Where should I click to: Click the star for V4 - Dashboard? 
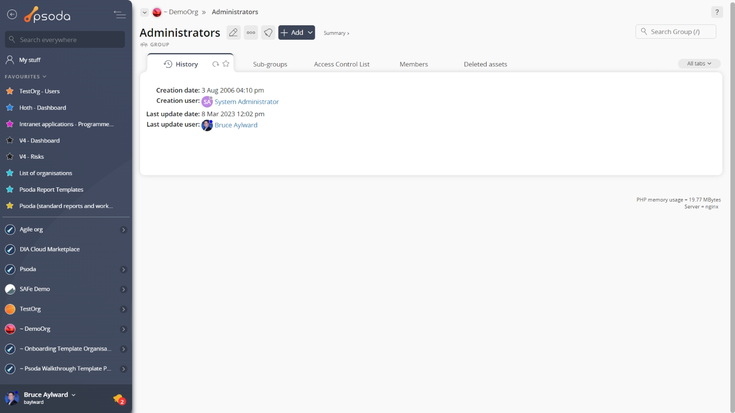point(10,140)
